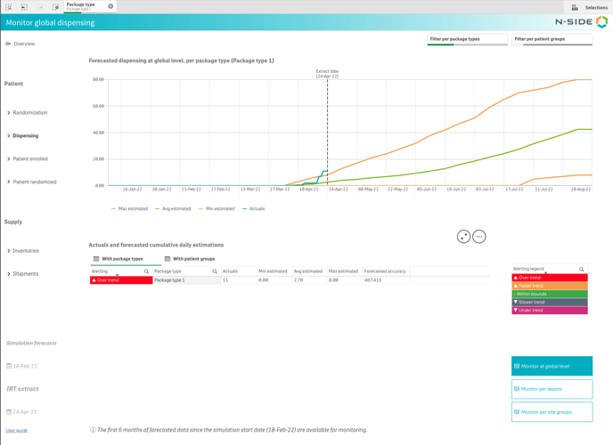
Task: Search the Alerting legend list
Action: (x=582, y=269)
